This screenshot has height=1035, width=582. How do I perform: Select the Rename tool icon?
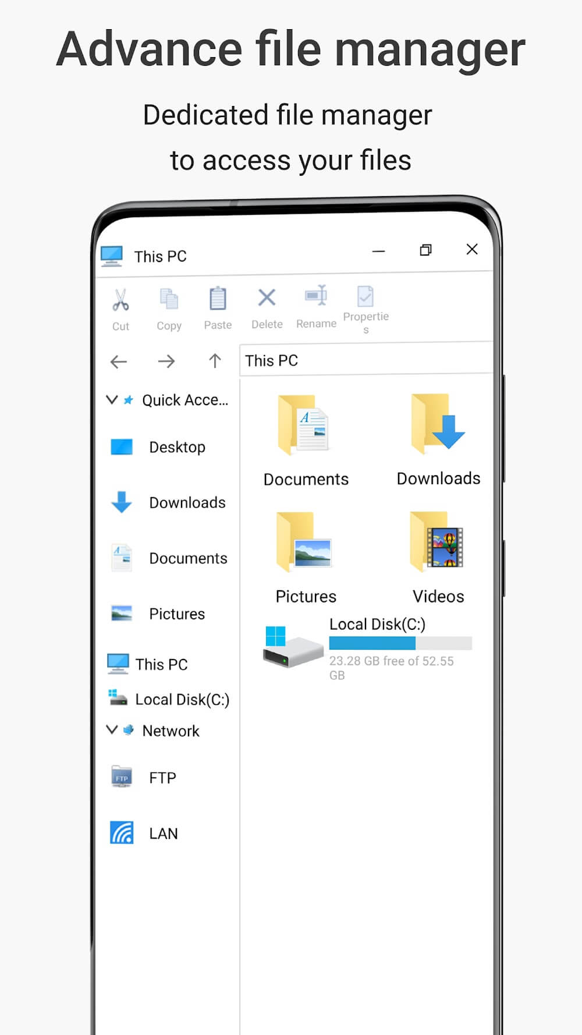coord(316,296)
